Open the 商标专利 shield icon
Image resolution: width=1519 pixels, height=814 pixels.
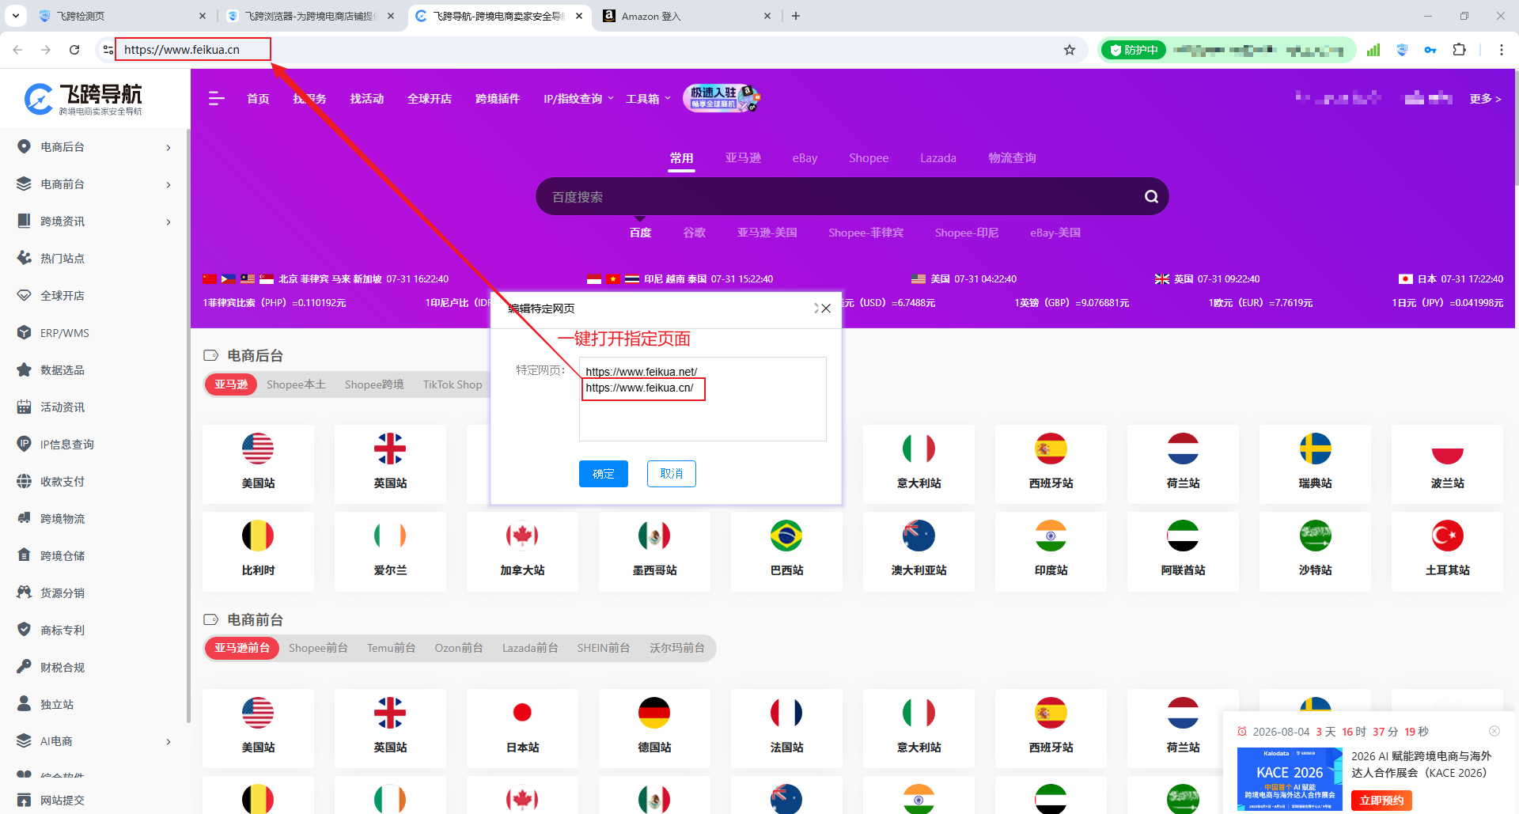[x=25, y=630]
